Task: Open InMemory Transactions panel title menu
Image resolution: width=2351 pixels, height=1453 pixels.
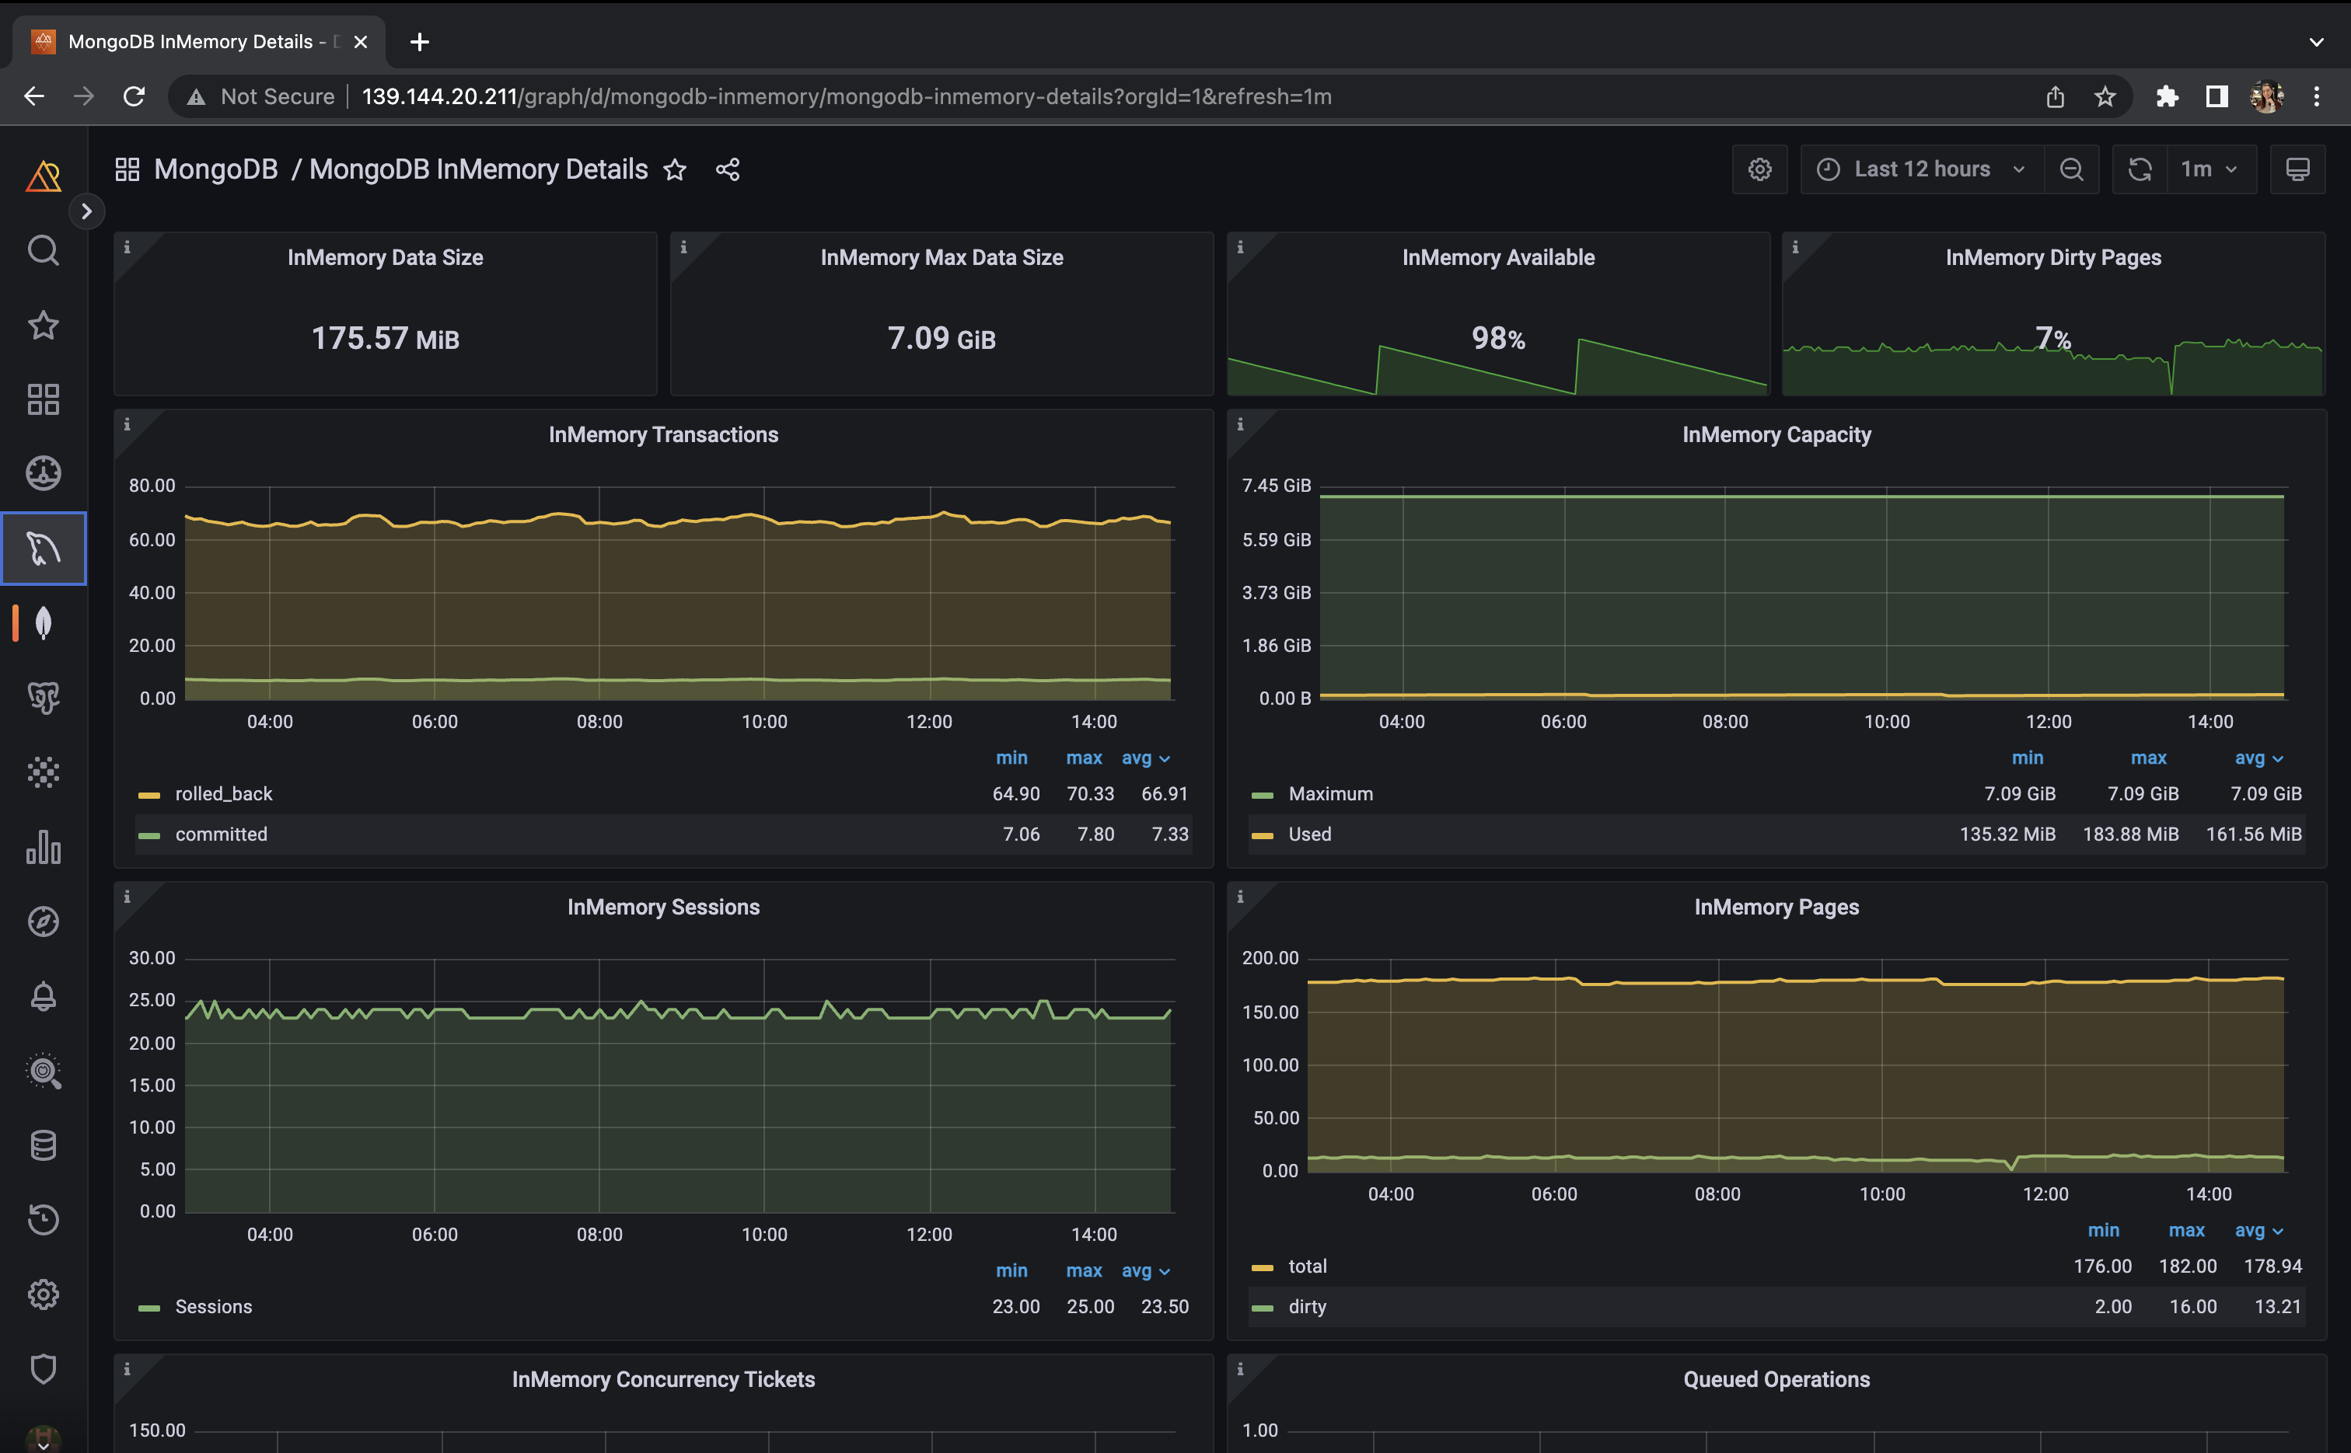Action: tap(663, 435)
